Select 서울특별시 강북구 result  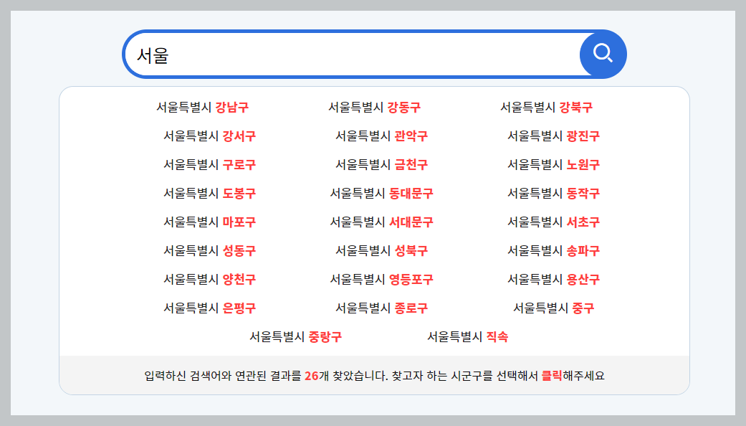pos(546,107)
